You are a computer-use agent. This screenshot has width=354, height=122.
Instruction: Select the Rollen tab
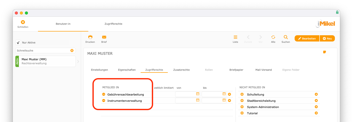click(209, 70)
